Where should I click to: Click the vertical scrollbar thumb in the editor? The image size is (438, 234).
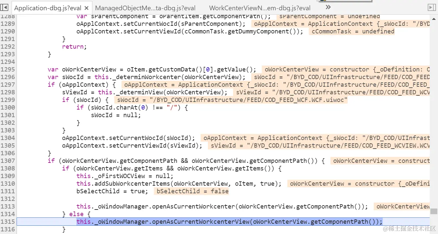434,211
